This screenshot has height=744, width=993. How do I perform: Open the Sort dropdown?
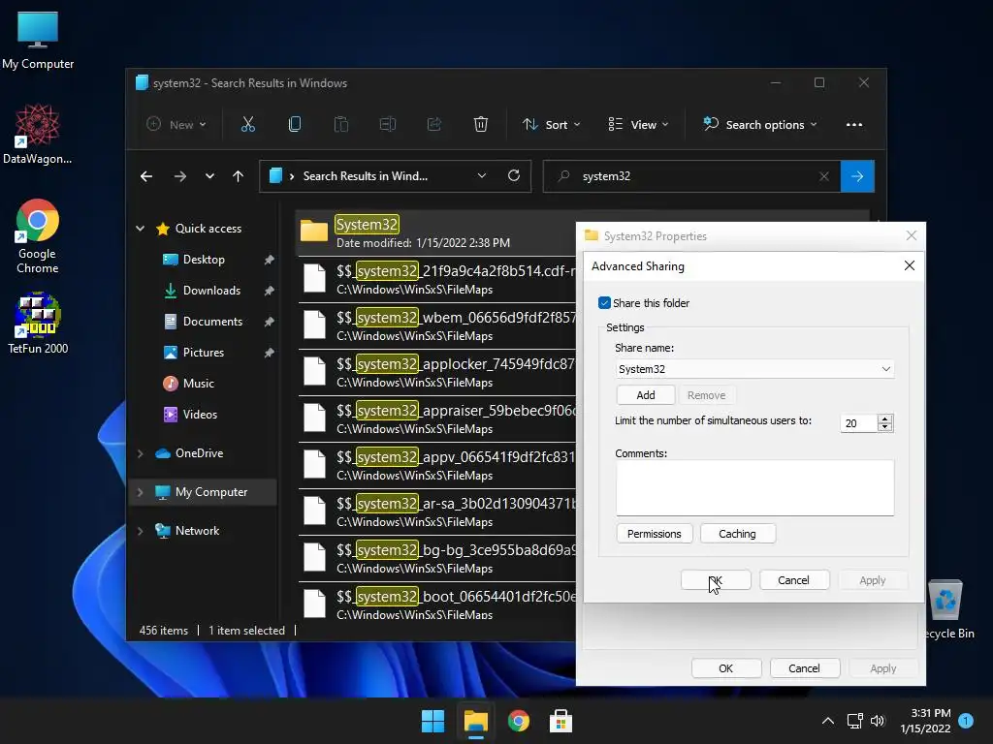[x=551, y=125]
